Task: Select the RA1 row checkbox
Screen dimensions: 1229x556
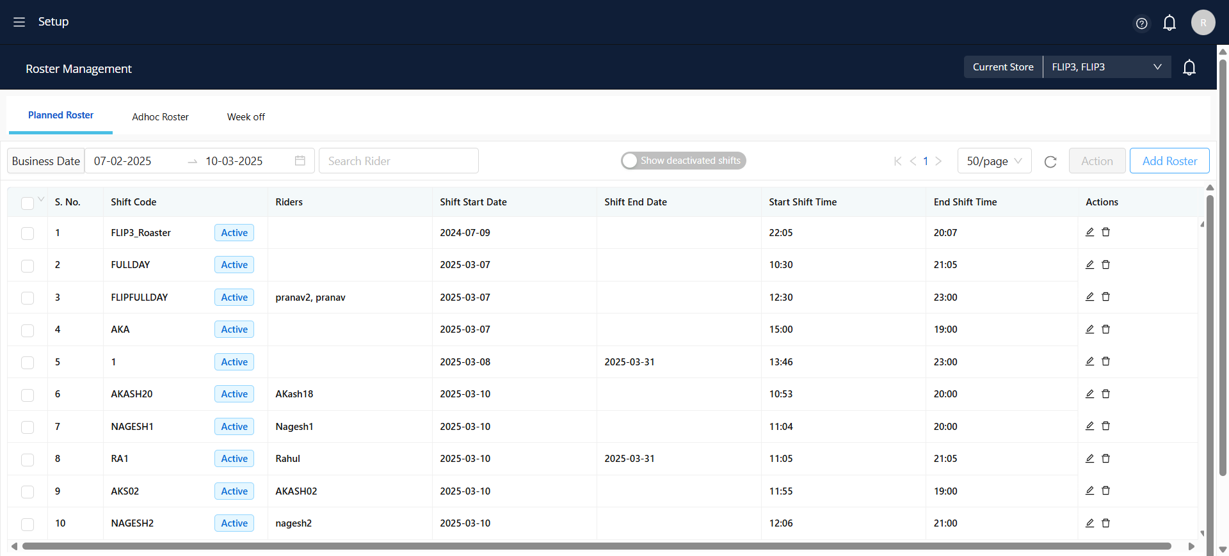Action: [27, 459]
